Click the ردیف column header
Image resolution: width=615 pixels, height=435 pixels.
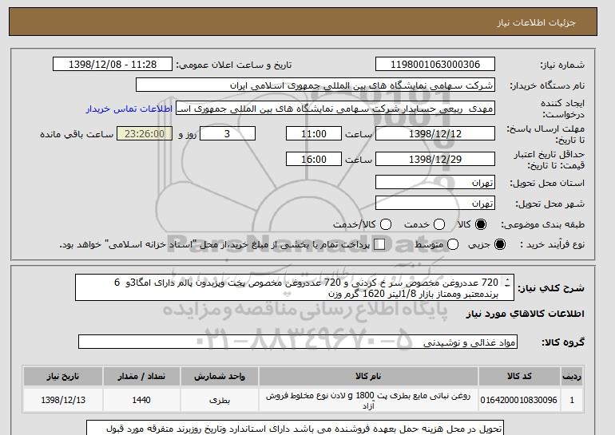tap(572, 376)
